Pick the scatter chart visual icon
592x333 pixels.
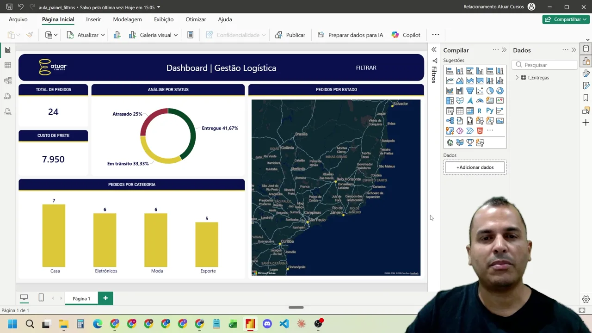(480, 91)
